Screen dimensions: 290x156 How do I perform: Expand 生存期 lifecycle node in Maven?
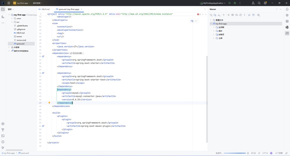point(214,27)
